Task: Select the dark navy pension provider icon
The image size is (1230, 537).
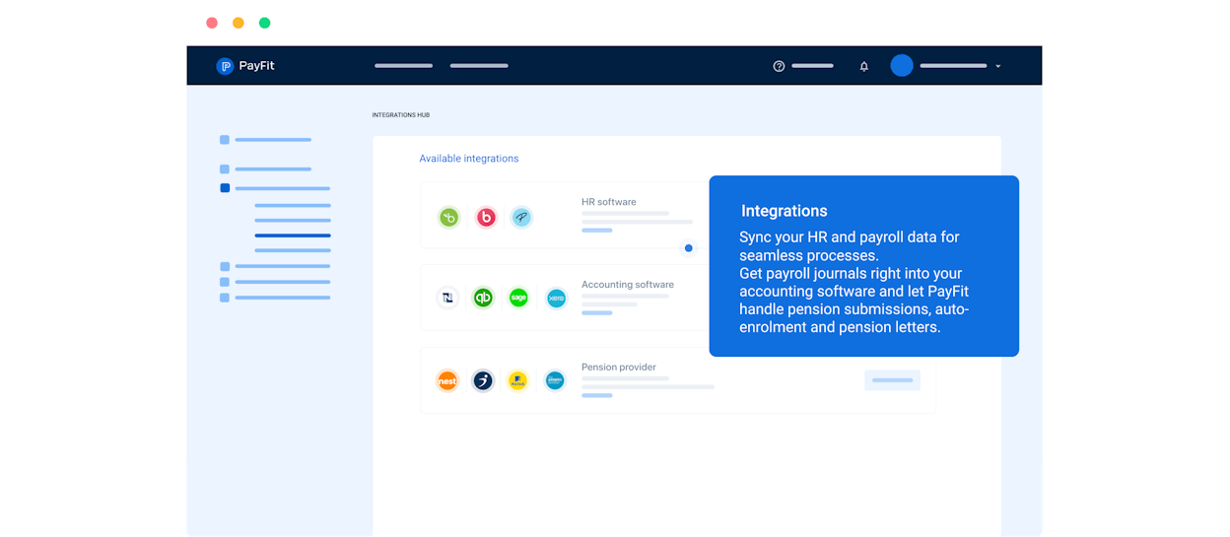Action: tap(483, 380)
